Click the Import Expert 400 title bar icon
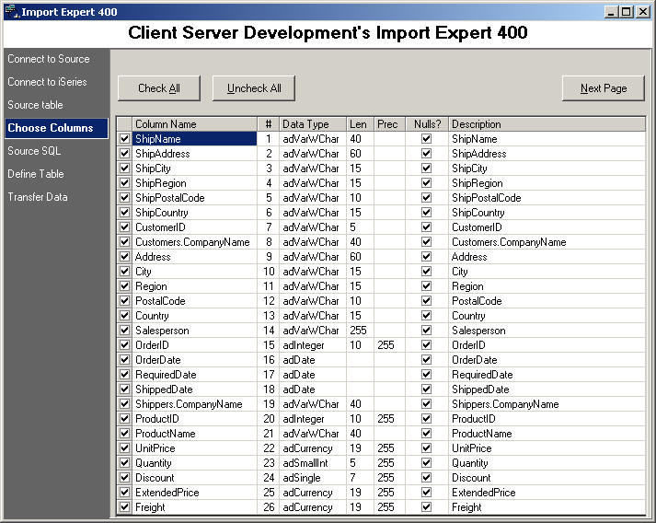The image size is (656, 523). point(12,12)
